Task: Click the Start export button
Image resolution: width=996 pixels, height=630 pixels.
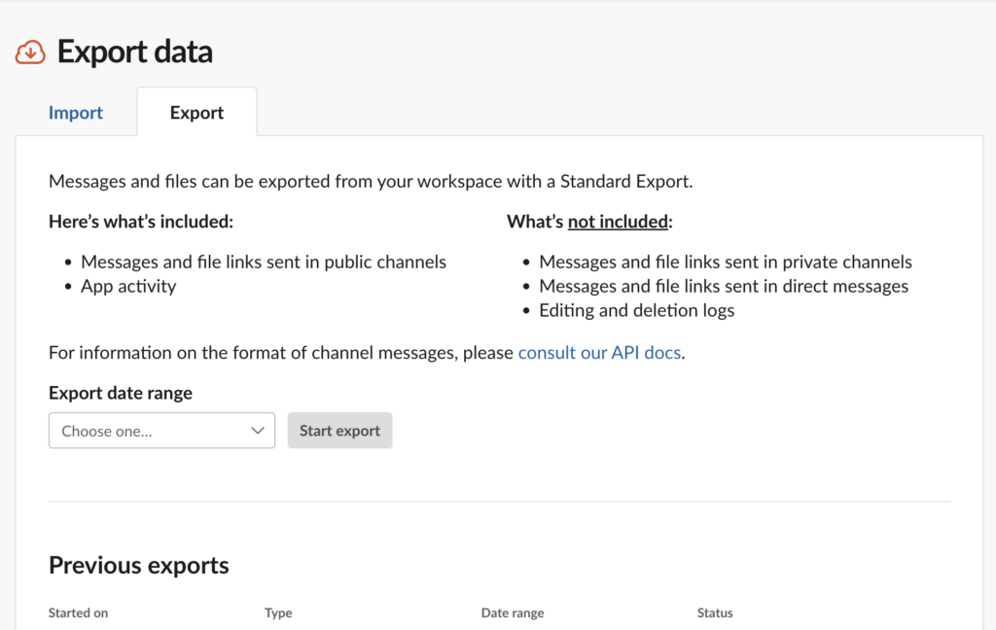Action: click(x=339, y=431)
